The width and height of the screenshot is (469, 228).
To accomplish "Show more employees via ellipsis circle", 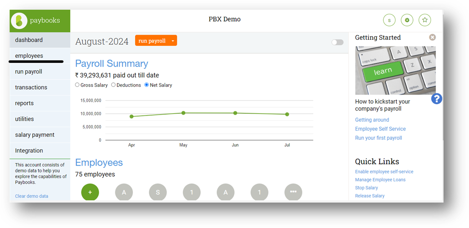I will coord(294,192).
